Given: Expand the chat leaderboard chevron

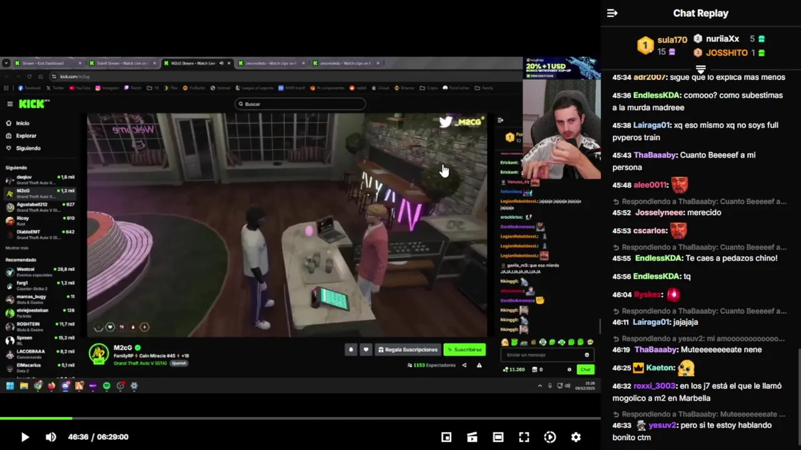Looking at the screenshot, I should pyautogui.click(x=701, y=68).
